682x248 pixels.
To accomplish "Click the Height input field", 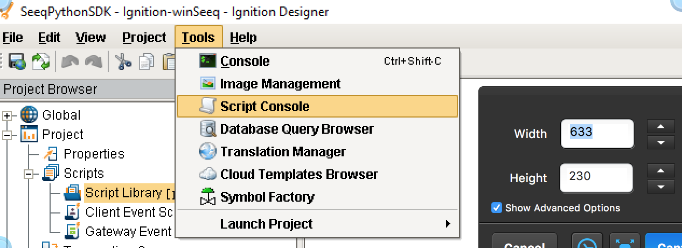I will 596,177.
